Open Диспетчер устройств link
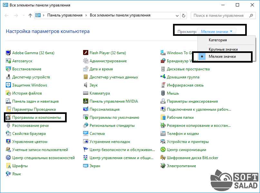The image size is (260, 193). [31, 77]
